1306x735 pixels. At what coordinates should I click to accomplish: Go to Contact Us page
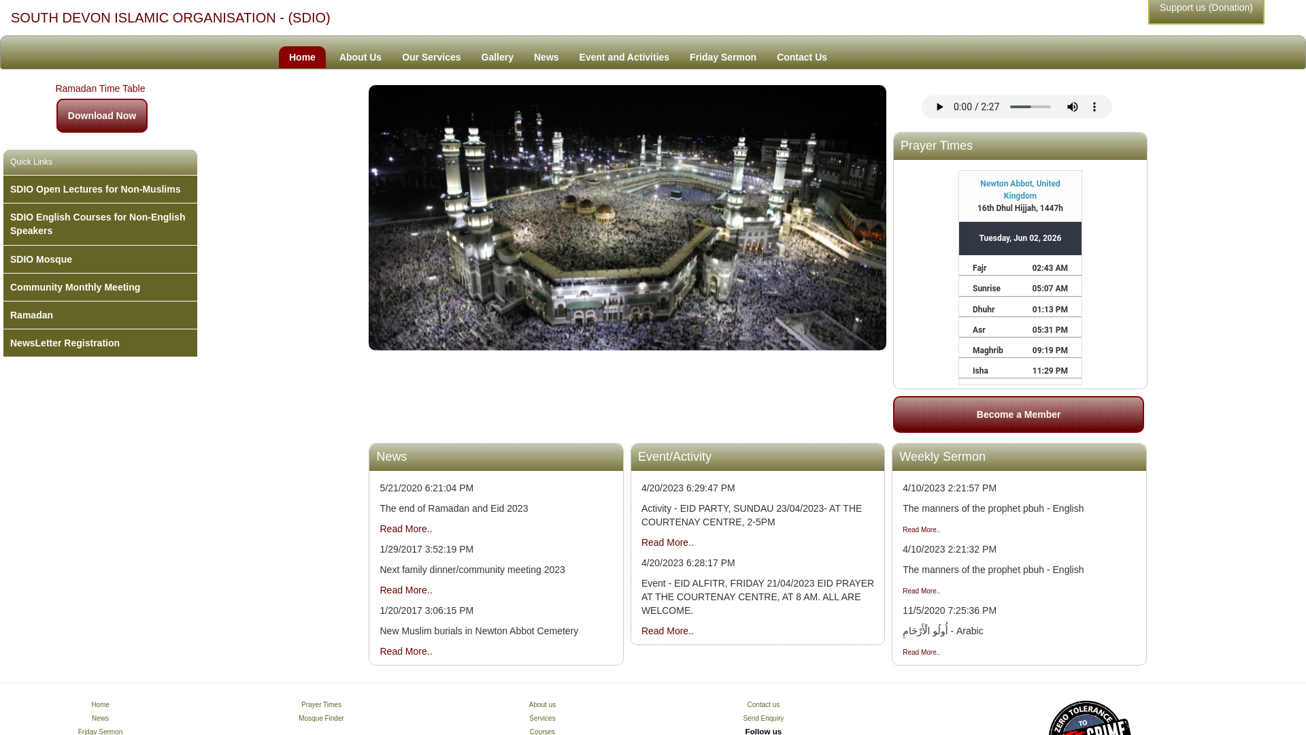802,57
